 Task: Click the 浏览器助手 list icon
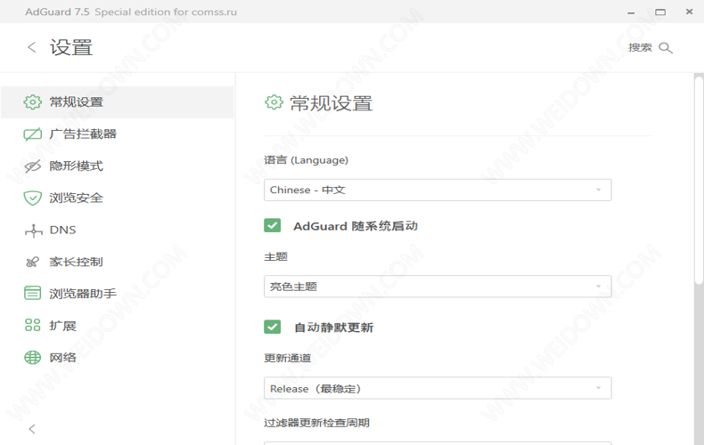[x=32, y=294]
